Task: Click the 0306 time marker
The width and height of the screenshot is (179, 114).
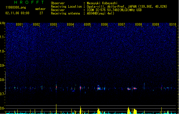Action: click(x=104, y=25)
